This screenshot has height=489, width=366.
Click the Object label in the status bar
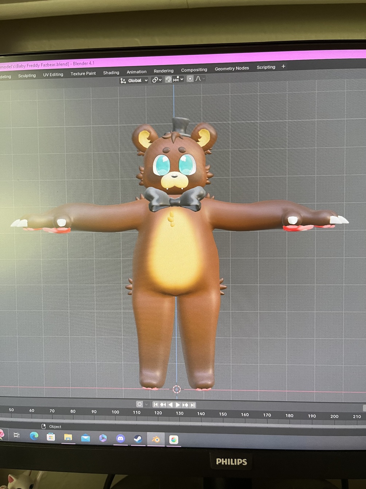55,427
